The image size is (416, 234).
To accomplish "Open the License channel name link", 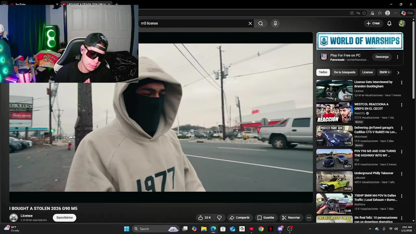I will 27,216.
